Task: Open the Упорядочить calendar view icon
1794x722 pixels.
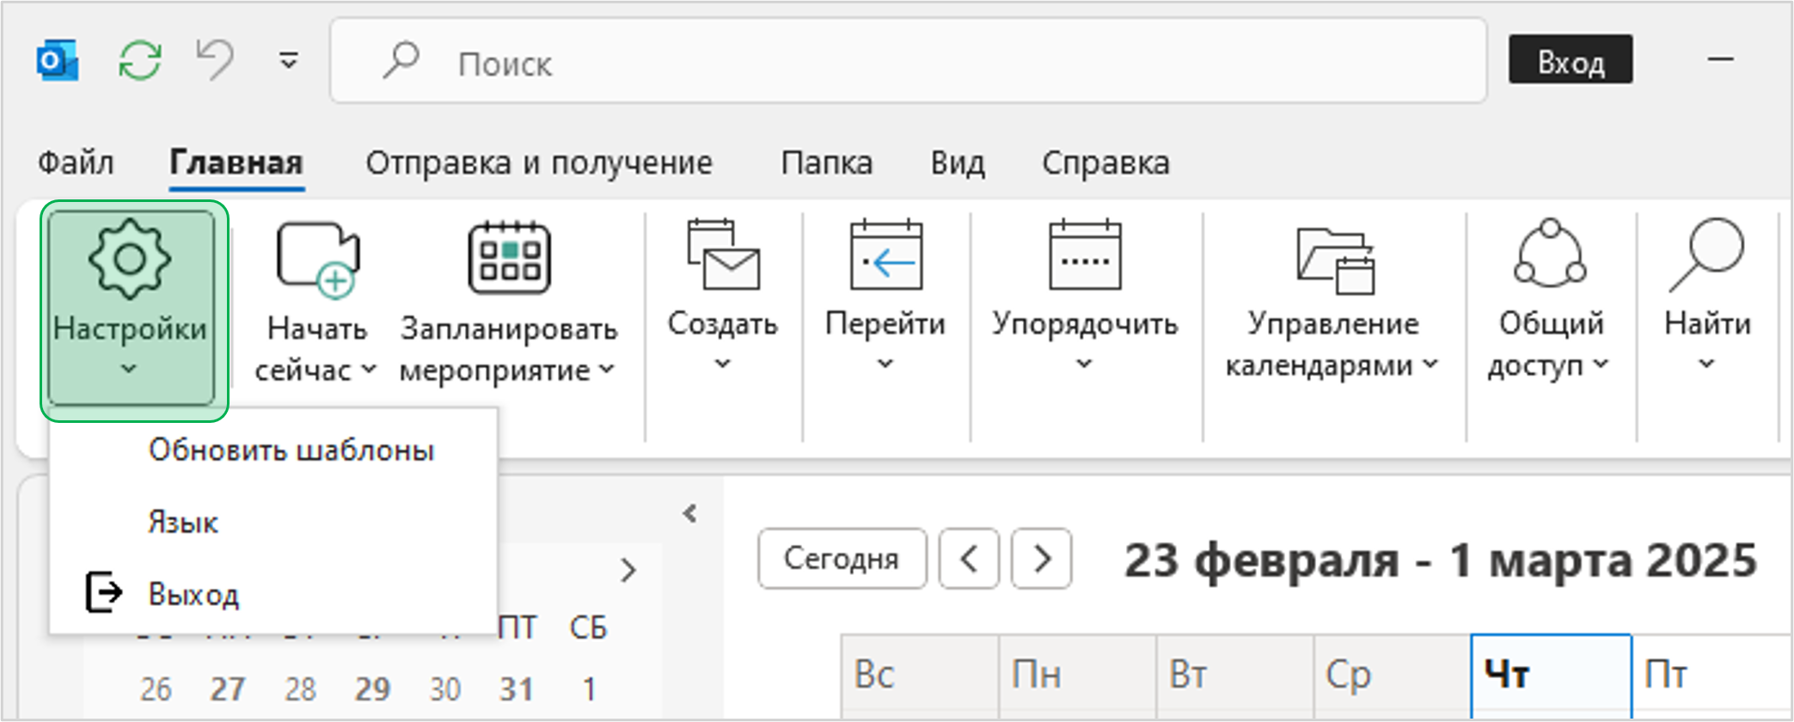Action: click(x=1085, y=255)
